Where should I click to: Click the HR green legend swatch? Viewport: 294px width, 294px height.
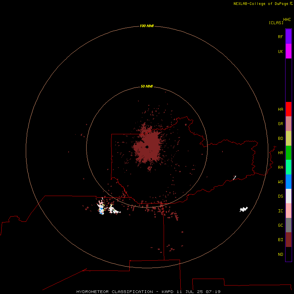(x=288, y=153)
